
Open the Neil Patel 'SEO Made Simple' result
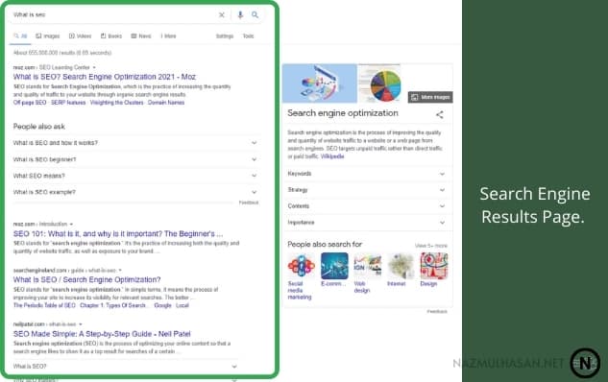(x=102, y=334)
